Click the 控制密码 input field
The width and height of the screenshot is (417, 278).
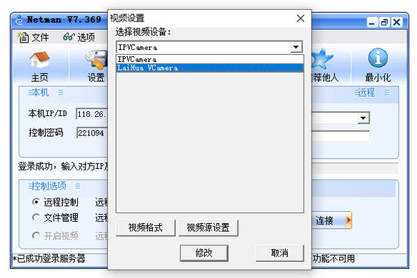(92, 133)
